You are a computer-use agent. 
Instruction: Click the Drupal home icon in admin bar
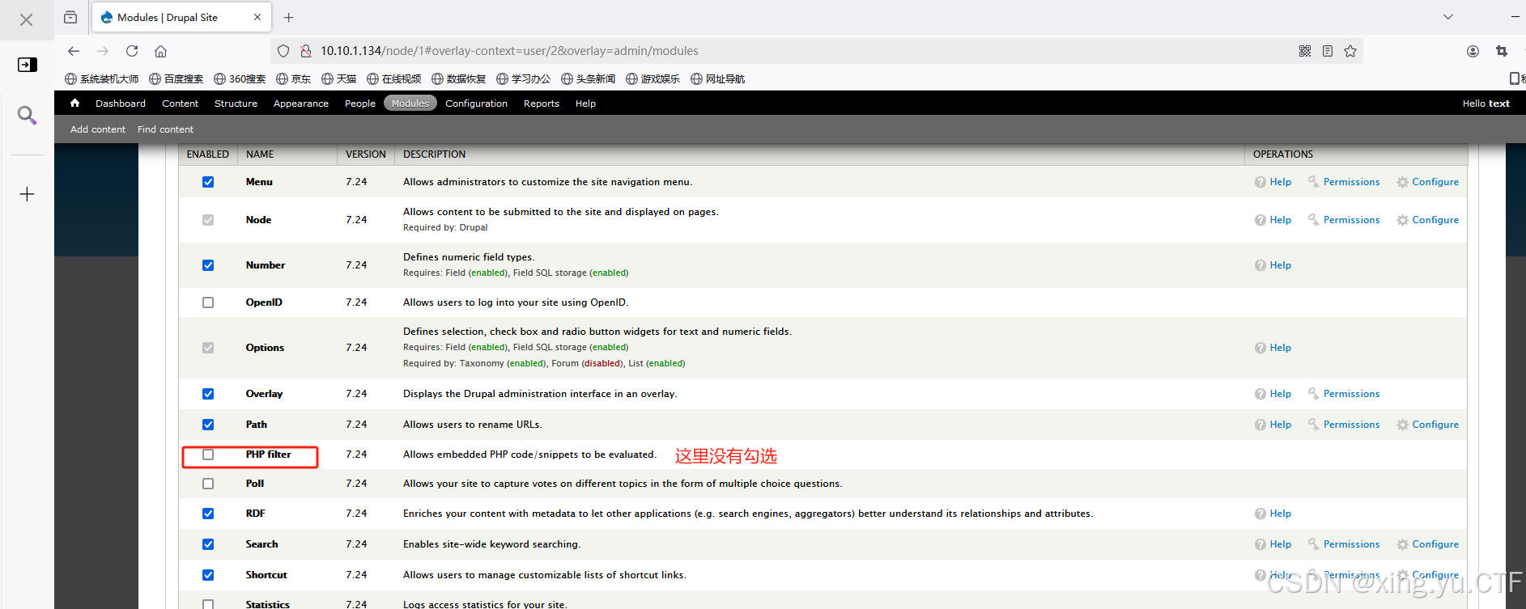point(74,103)
